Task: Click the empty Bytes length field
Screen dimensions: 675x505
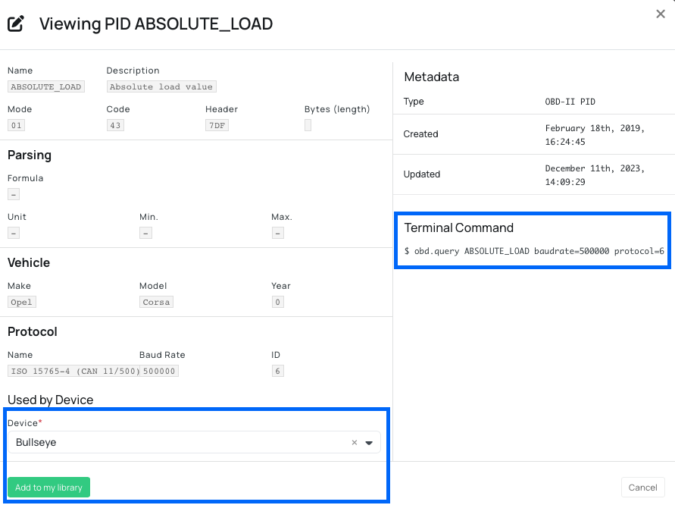Action: (x=308, y=125)
